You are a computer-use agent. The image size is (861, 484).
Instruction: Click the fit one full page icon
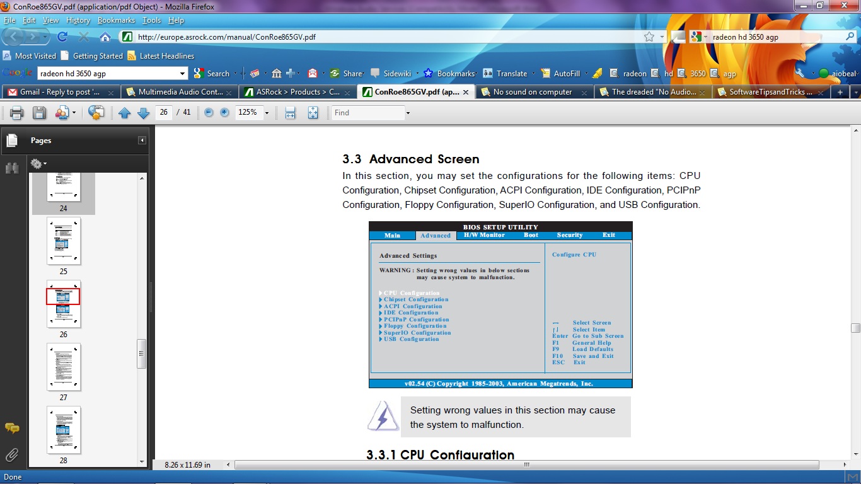[313, 113]
